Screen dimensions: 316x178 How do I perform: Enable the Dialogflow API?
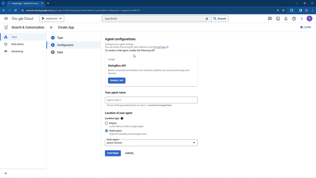[x=117, y=80]
